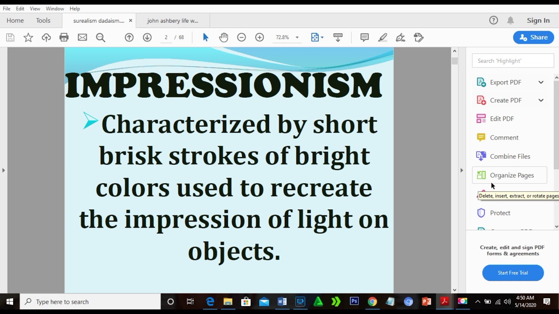559x314 pixels.
Task: Open PowerPoint from the taskbar
Action: 426,301
